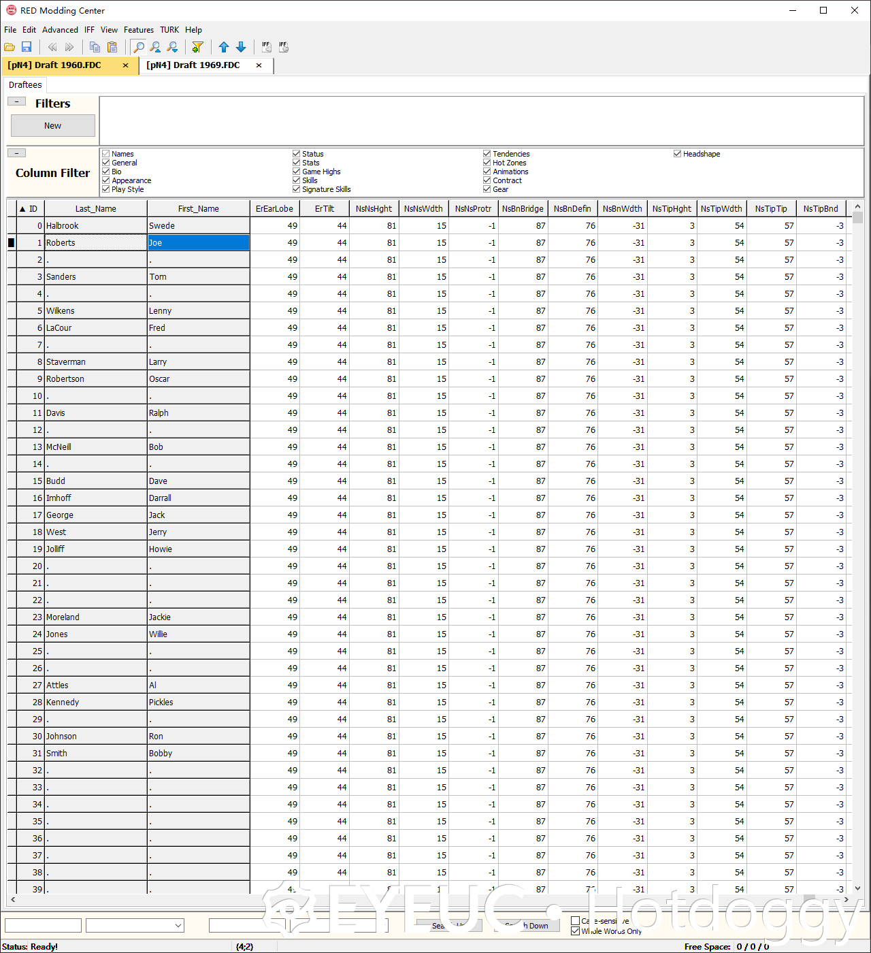Image resolution: width=871 pixels, height=953 pixels.
Task: Toggle the Whole Words Only checkbox
Action: pos(576,931)
